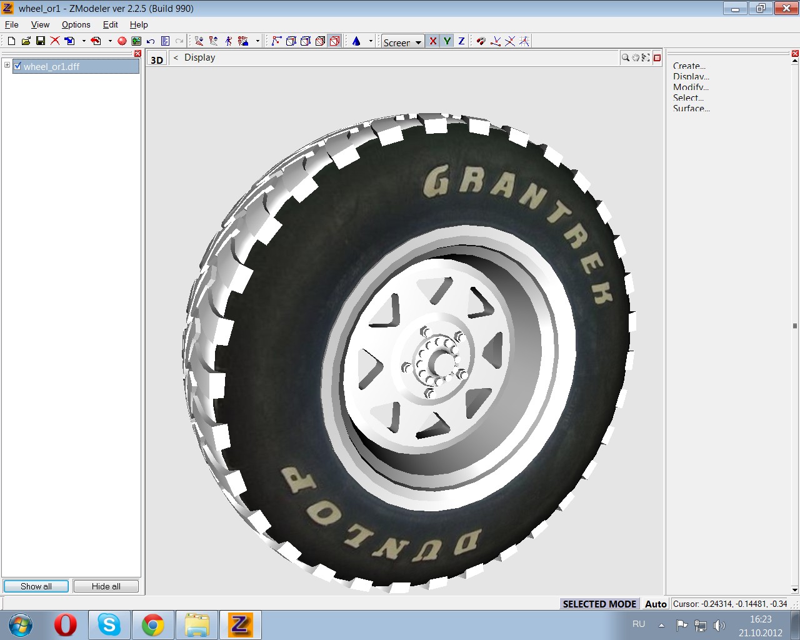
Task: Open the viewport Display menu
Action: click(x=199, y=57)
